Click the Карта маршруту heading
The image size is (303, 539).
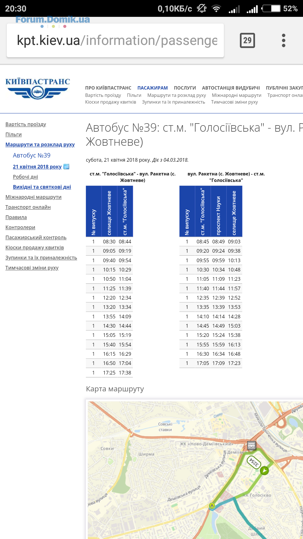coord(115,389)
